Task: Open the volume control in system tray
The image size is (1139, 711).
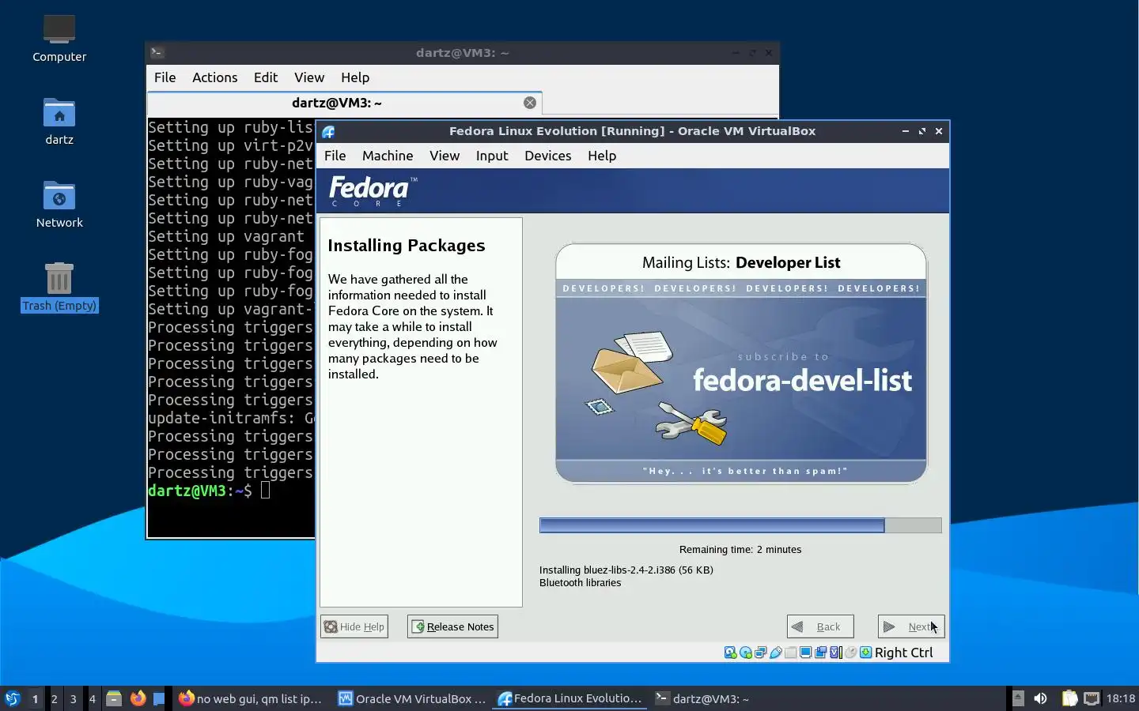Action: pos(1040,698)
